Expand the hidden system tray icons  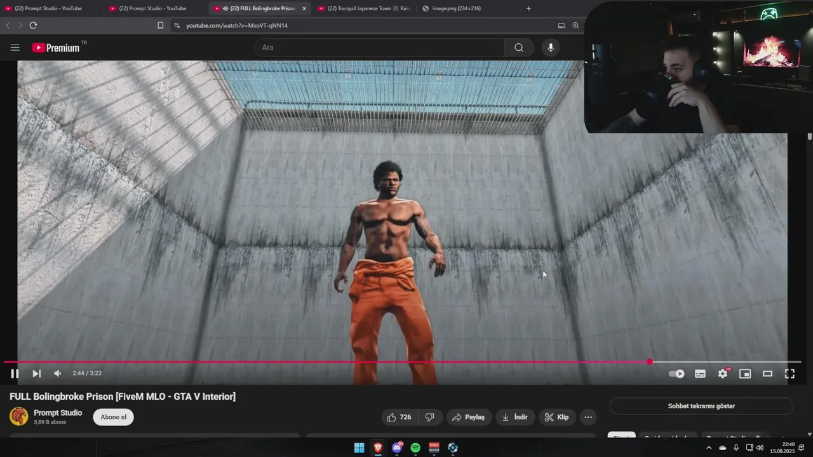(709, 447)
